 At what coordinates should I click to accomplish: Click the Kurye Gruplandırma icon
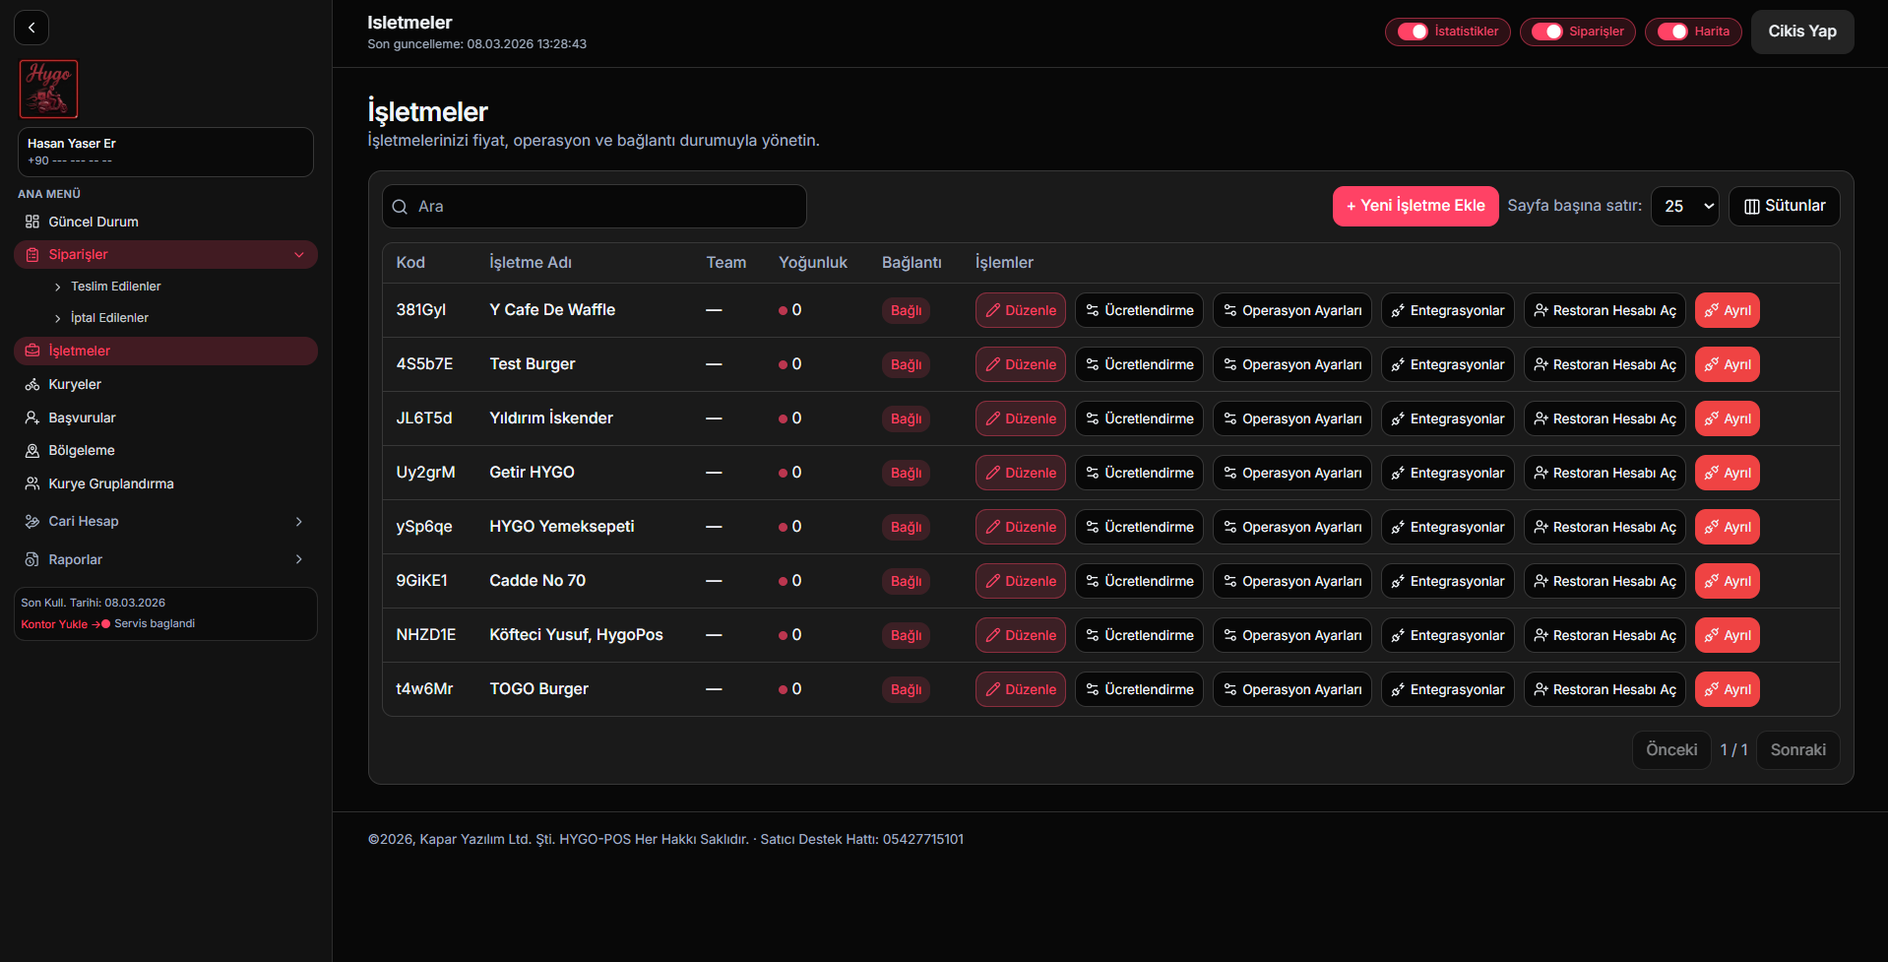pyautogui.click(x=32, y=484)
